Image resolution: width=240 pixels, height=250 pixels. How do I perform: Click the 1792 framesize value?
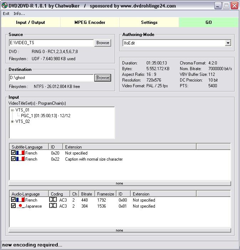101,200
